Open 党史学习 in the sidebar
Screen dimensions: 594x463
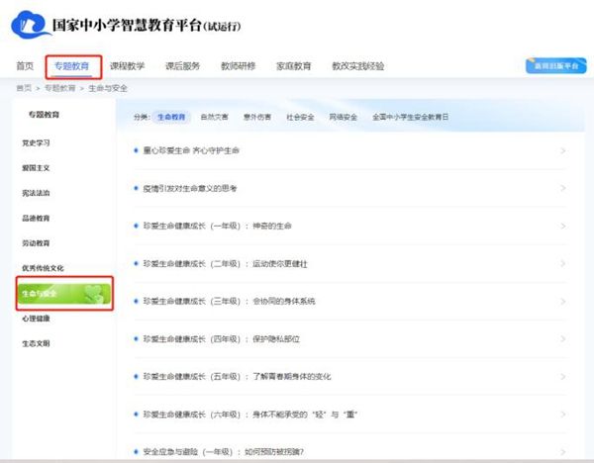click(36, 143)
